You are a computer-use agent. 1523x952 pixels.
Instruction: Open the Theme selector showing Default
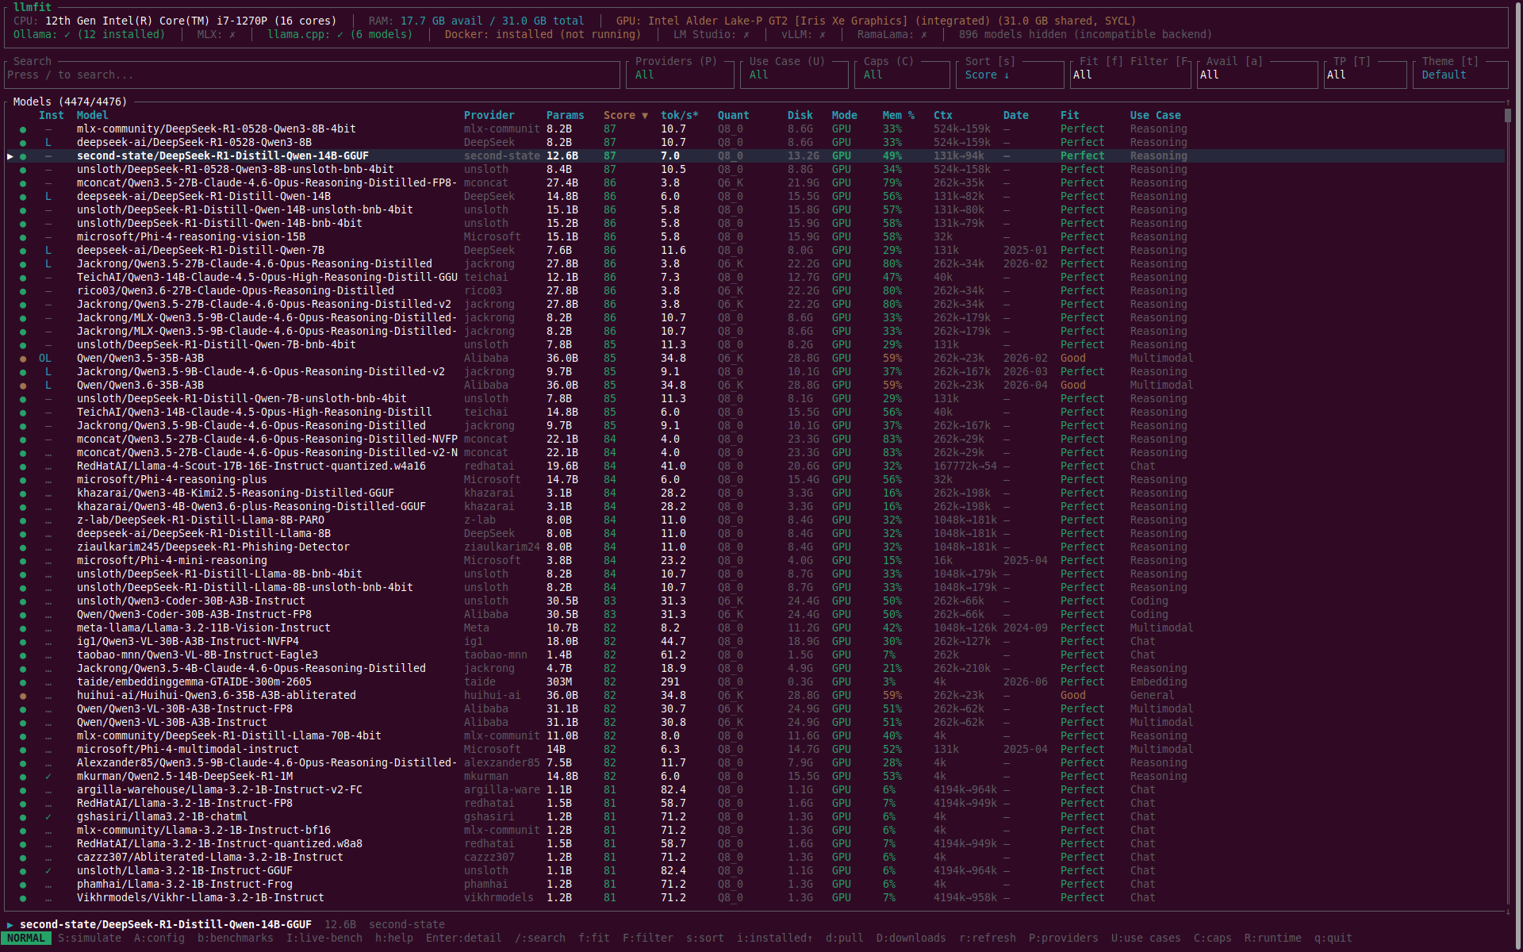1460,75
